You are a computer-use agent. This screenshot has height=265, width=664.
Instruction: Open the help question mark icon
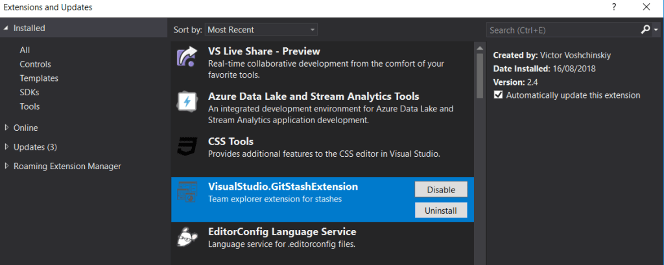point(613,7)
